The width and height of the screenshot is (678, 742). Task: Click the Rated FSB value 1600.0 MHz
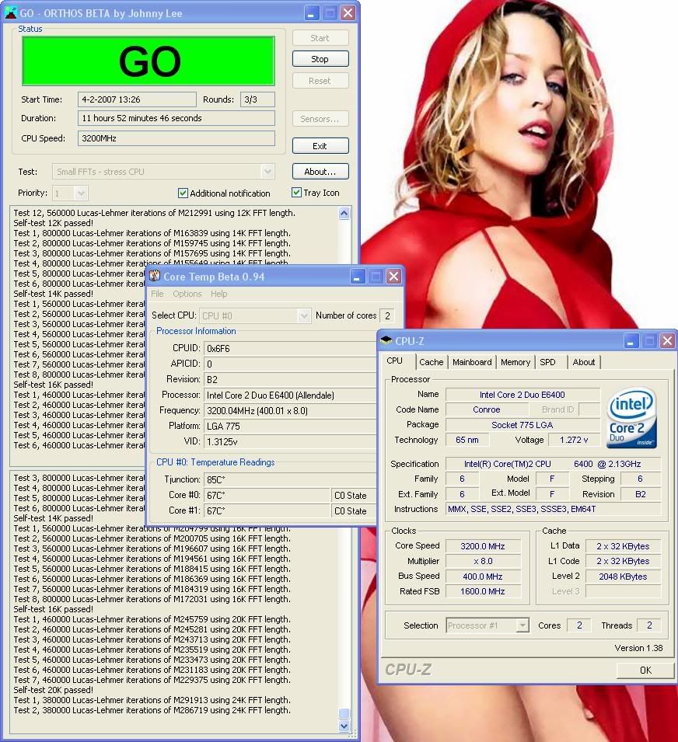pos(483,591)
